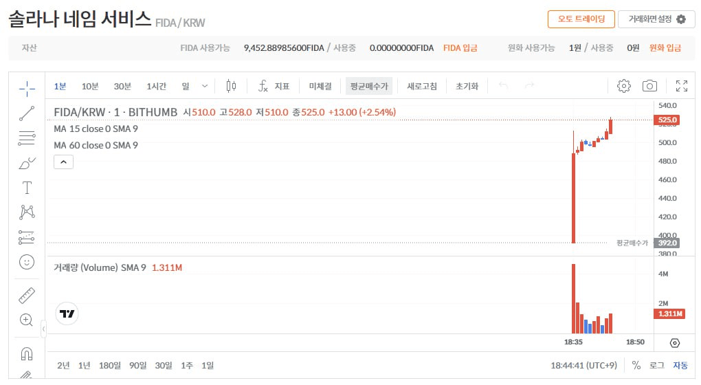Screen dimensions: 701x385
Task: Open the emoji icons tool
Action: [x=27, y=261]
